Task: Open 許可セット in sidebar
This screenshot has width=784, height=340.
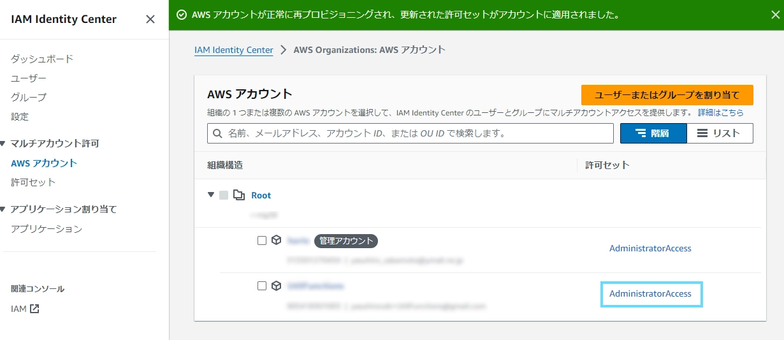Action: click(33, 182)
